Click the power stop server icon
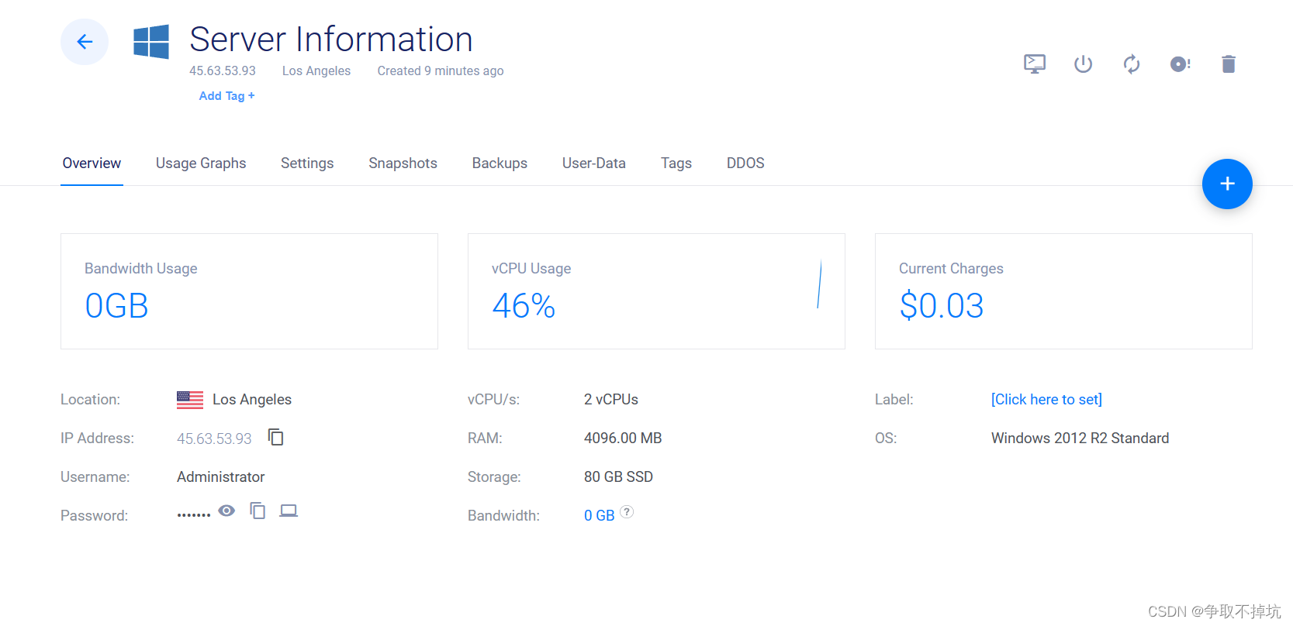Image resolution: width=1293 pixels, height=626 pixels. tap(1083, 64)
